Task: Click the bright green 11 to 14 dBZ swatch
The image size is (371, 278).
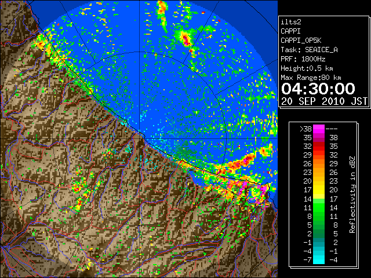Action: (x=319, y=207)
